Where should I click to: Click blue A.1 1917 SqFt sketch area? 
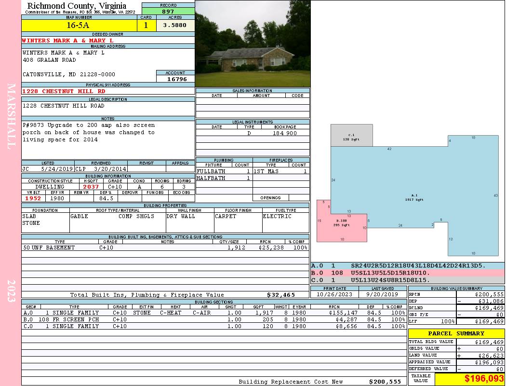tap(414, 197)
